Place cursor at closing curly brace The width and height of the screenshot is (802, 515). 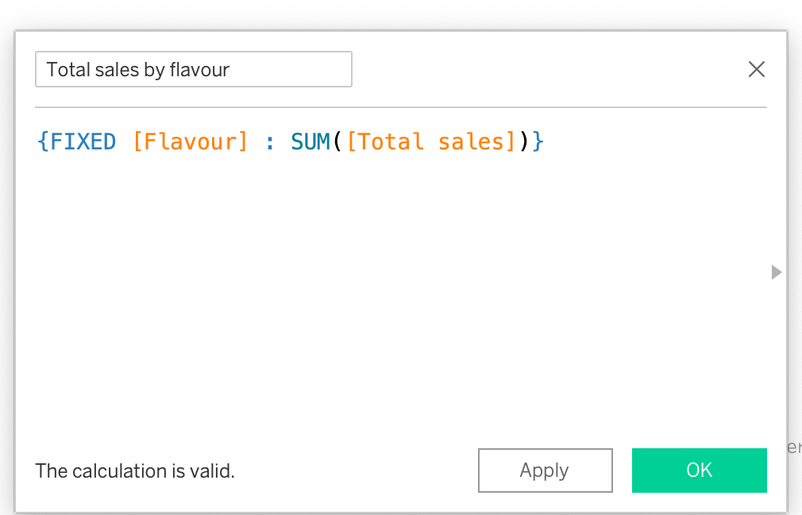(x=539, y=141)
